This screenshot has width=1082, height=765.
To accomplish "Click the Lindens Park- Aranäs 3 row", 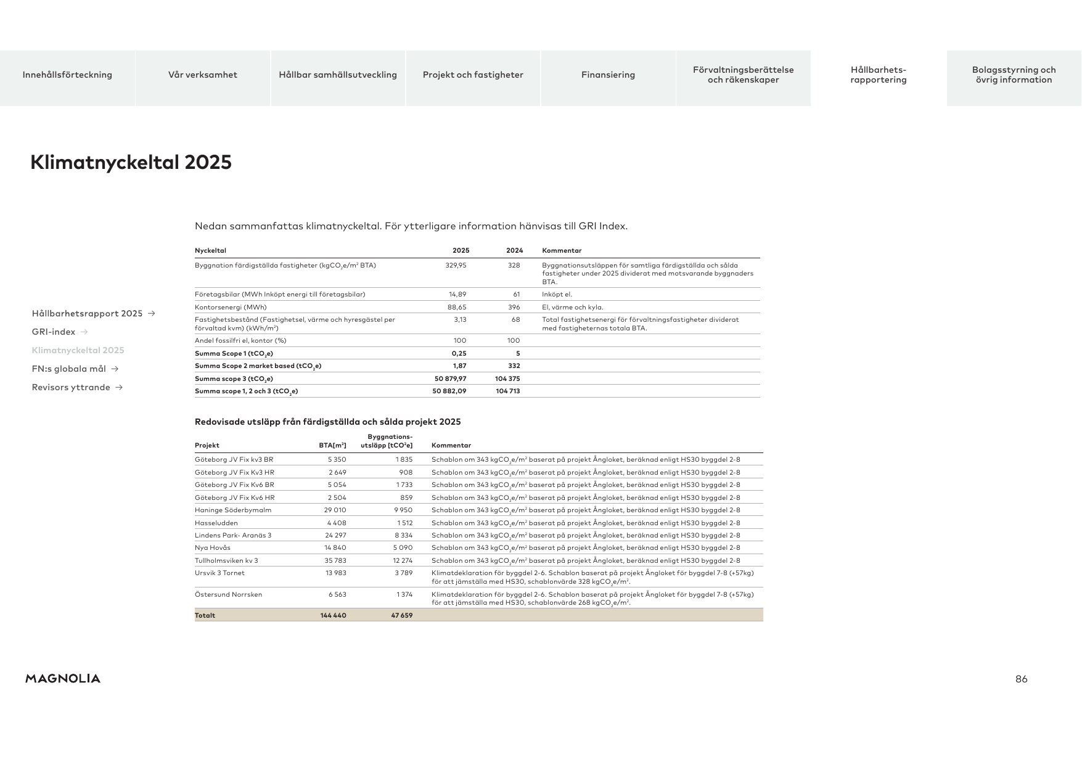I will point(478,535).
